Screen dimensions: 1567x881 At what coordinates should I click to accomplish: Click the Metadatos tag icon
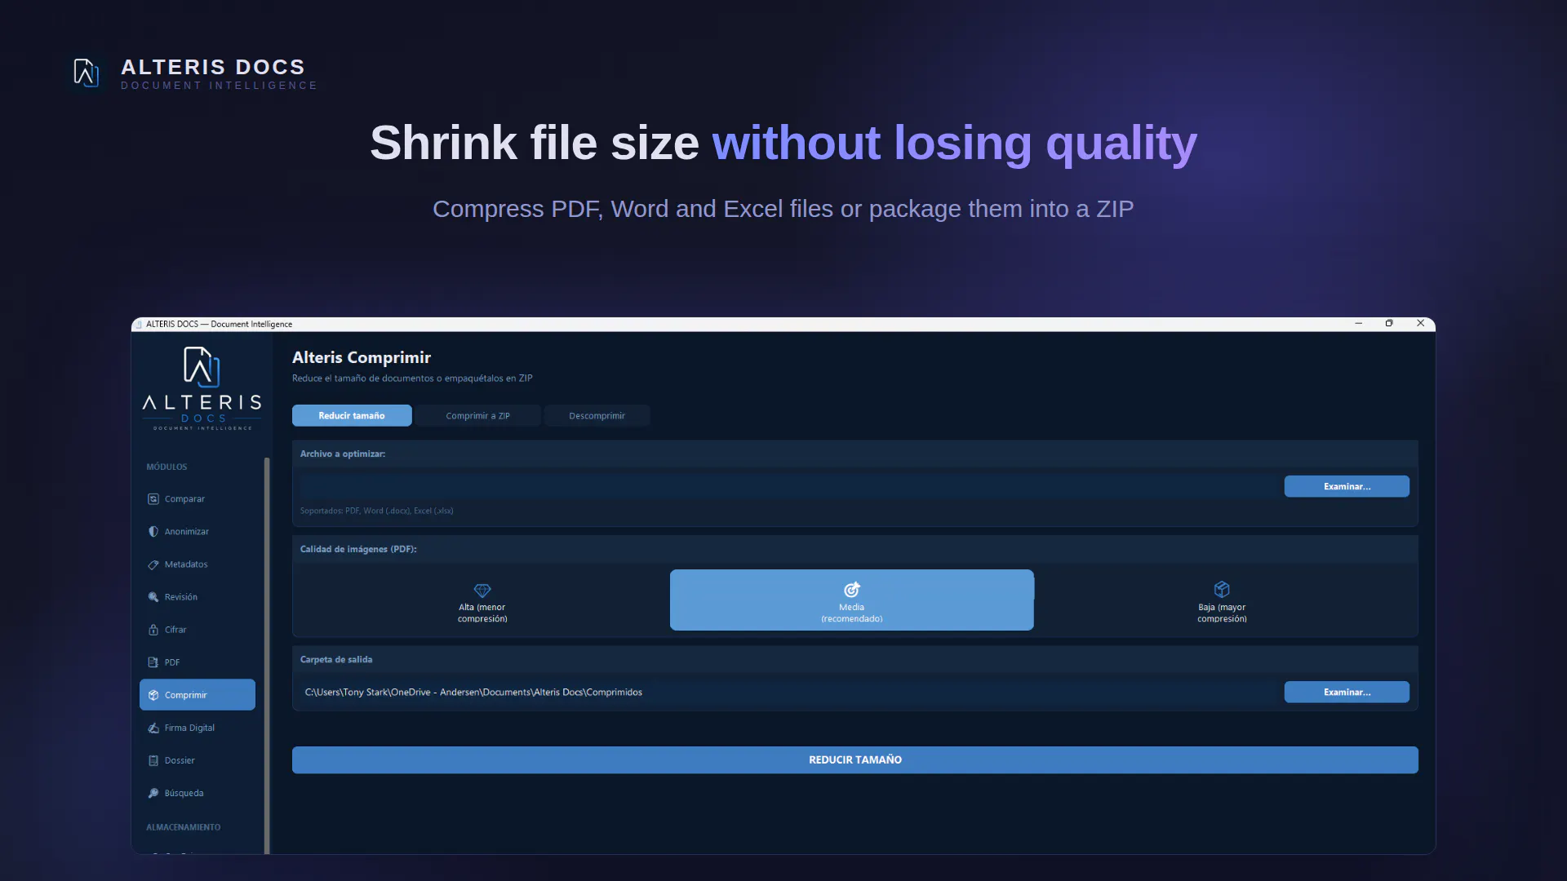(153, 564)
